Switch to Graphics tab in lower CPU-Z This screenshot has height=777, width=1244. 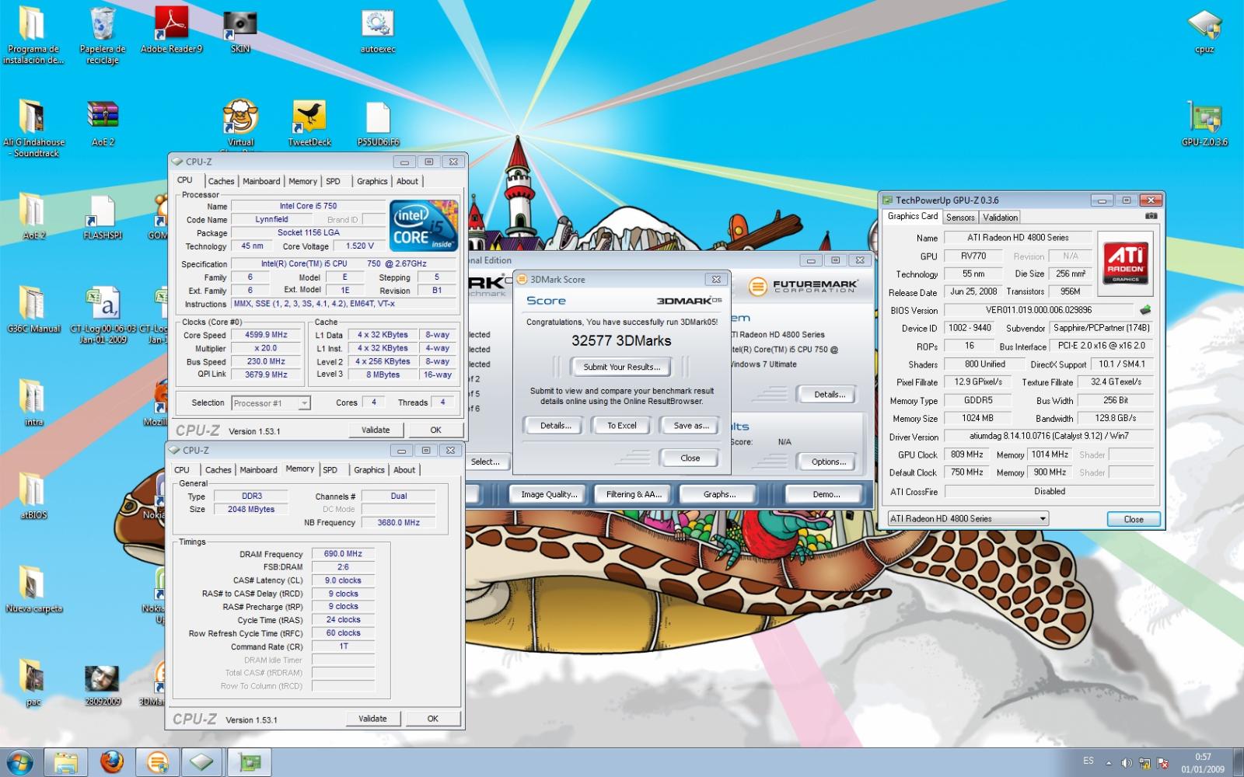pyautogui.click(x=369, y=470)
